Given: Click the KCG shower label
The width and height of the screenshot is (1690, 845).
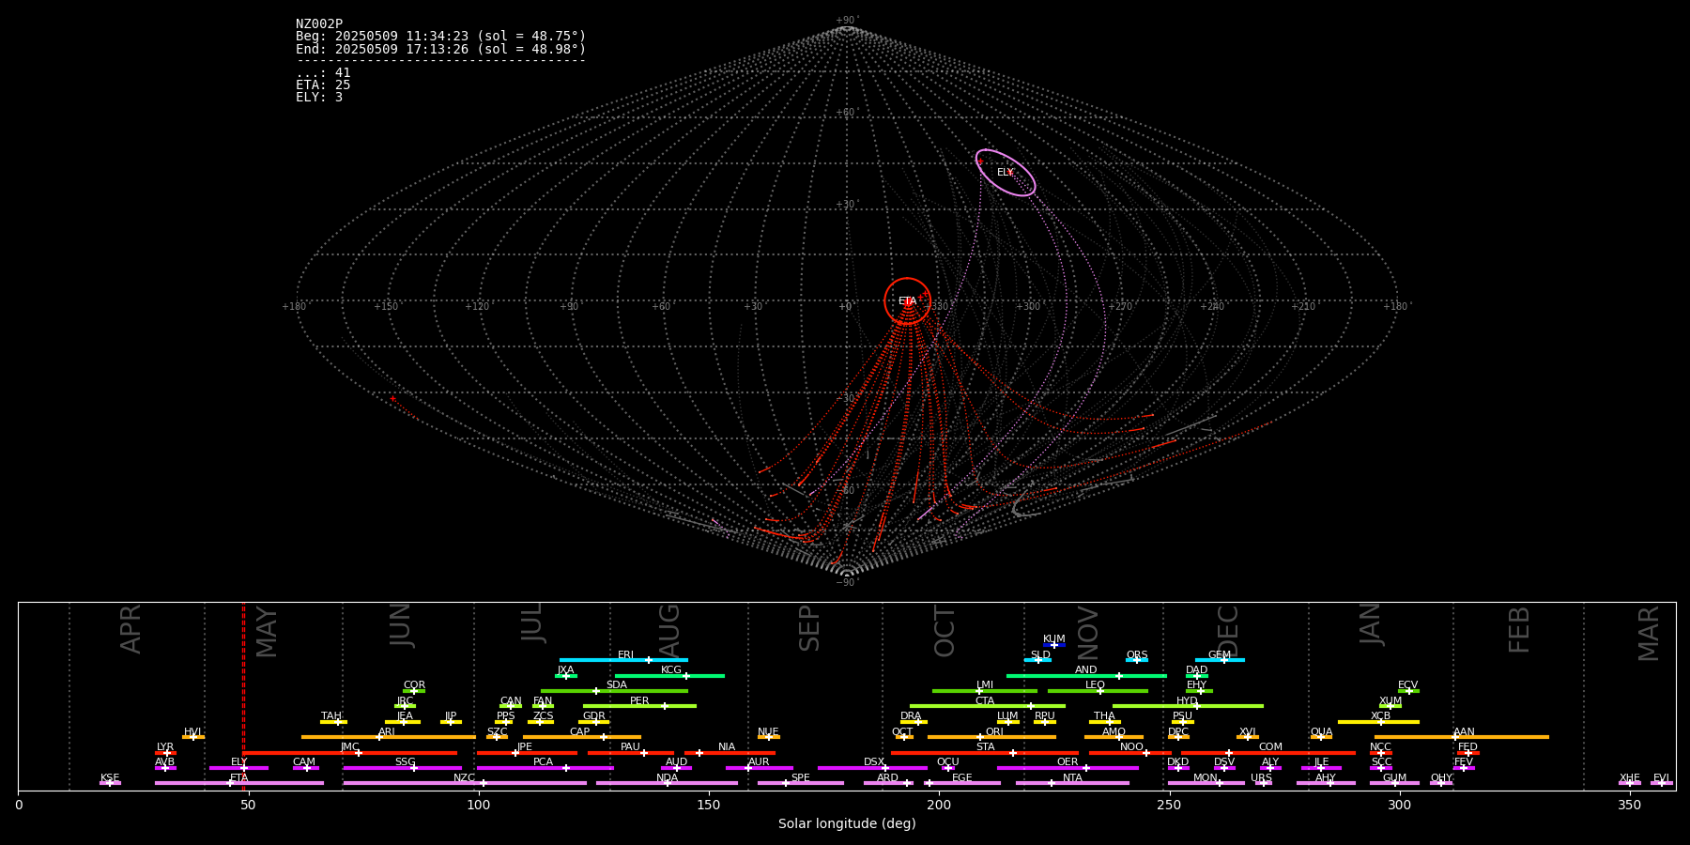Looking at the screenshot, I should [671, 670].
